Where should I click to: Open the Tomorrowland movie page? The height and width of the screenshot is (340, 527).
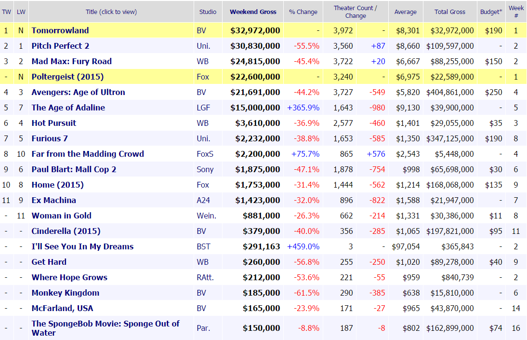pos(60,30)
